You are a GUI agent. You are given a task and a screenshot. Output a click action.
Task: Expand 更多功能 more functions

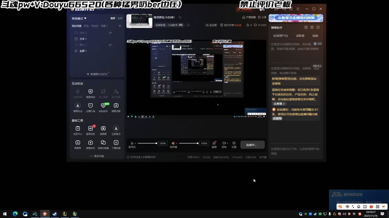(97, 156)
